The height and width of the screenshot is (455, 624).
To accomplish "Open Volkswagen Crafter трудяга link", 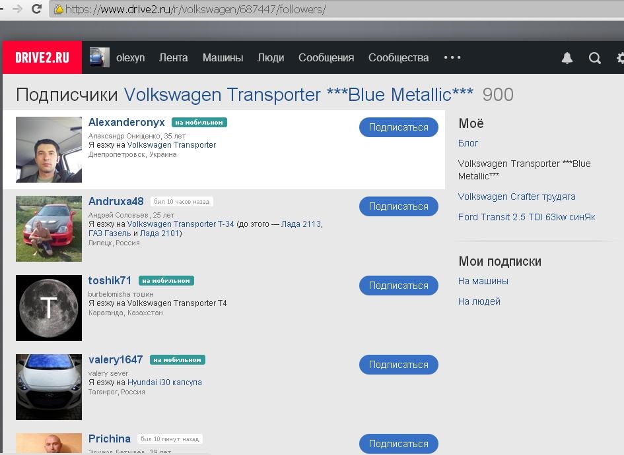I will click(x=516, y=197).
